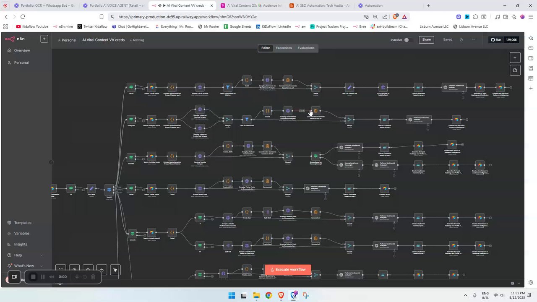Switch to the Evaluations tab
The width and height of the screenshot is (537, 302).
pyautogui.click(x=306, y=48)
